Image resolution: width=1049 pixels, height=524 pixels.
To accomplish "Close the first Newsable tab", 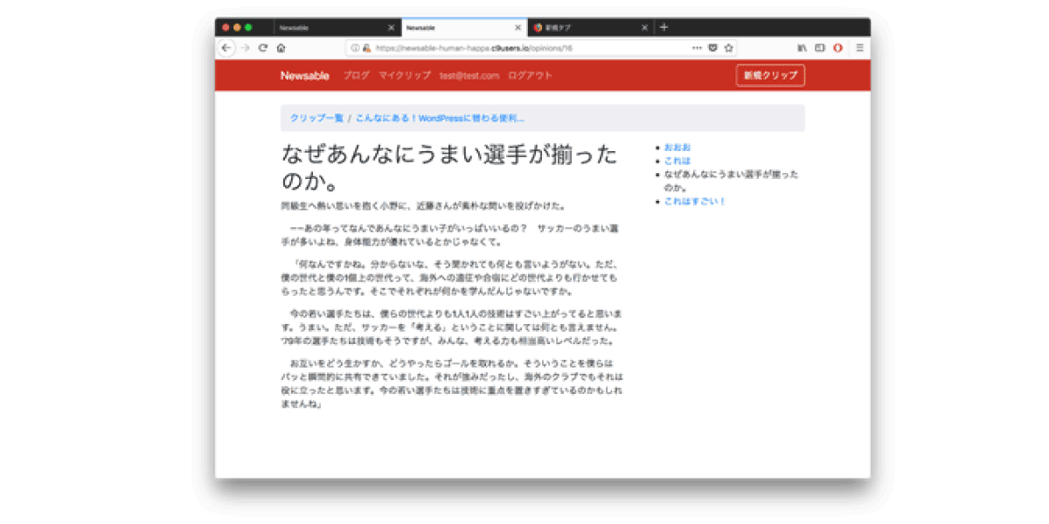I will 392,28.
